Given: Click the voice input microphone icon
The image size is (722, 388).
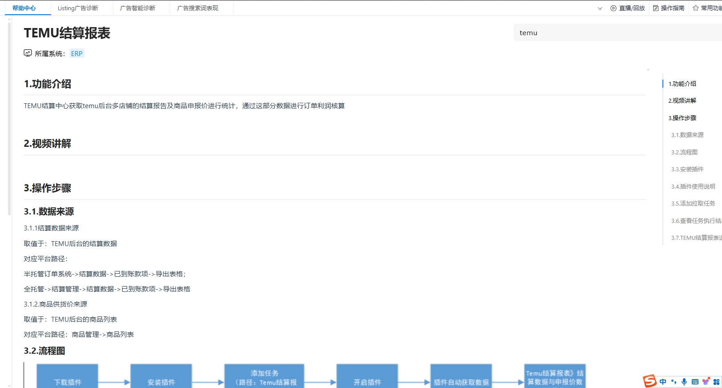Looking at the screenshot, I should point(684,382).
